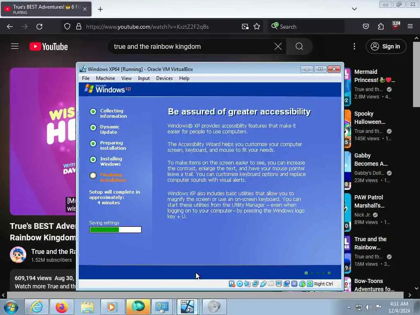This screenshot has width=420, height=315.
Task: Click the Collecting information step indicator
Action: tap(93, 112)
